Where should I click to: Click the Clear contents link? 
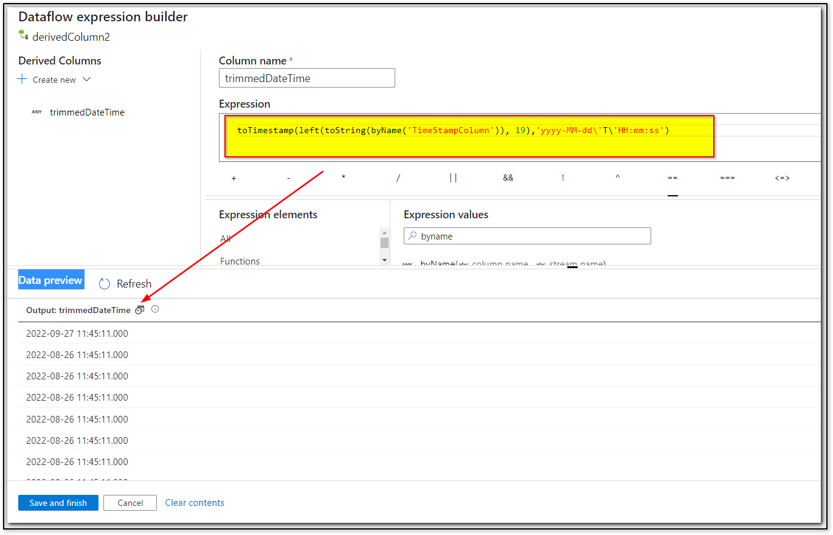click(x=194, y=503)
